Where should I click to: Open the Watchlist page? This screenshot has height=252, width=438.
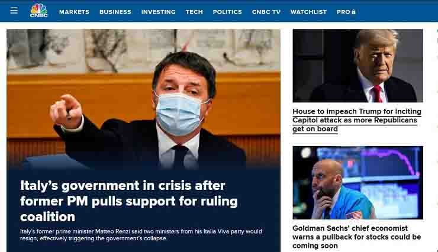coord(308,12)
